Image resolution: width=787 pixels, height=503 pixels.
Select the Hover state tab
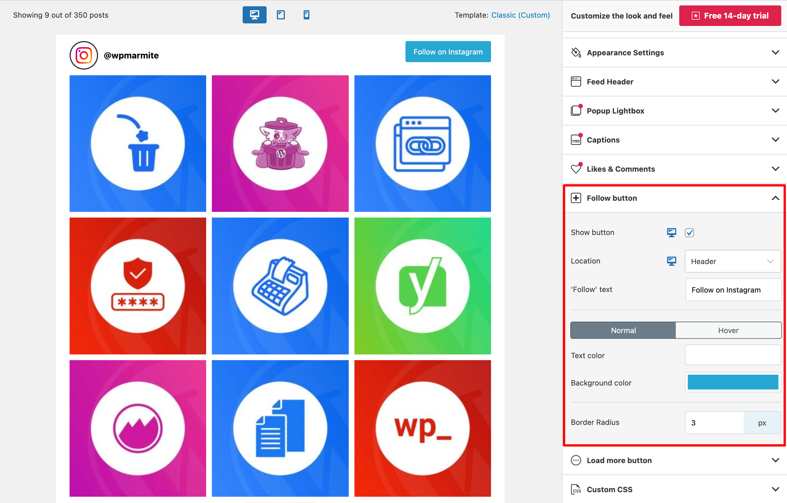pyautogui.click(x=728, y=330)
